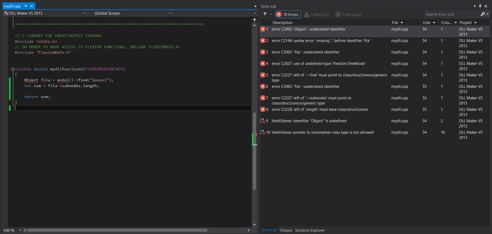Image resolution: width=492 pixels, height=234 pixels.
Task: Toggle auto-hide pin on Error List panel
Action: coord(480,6)
